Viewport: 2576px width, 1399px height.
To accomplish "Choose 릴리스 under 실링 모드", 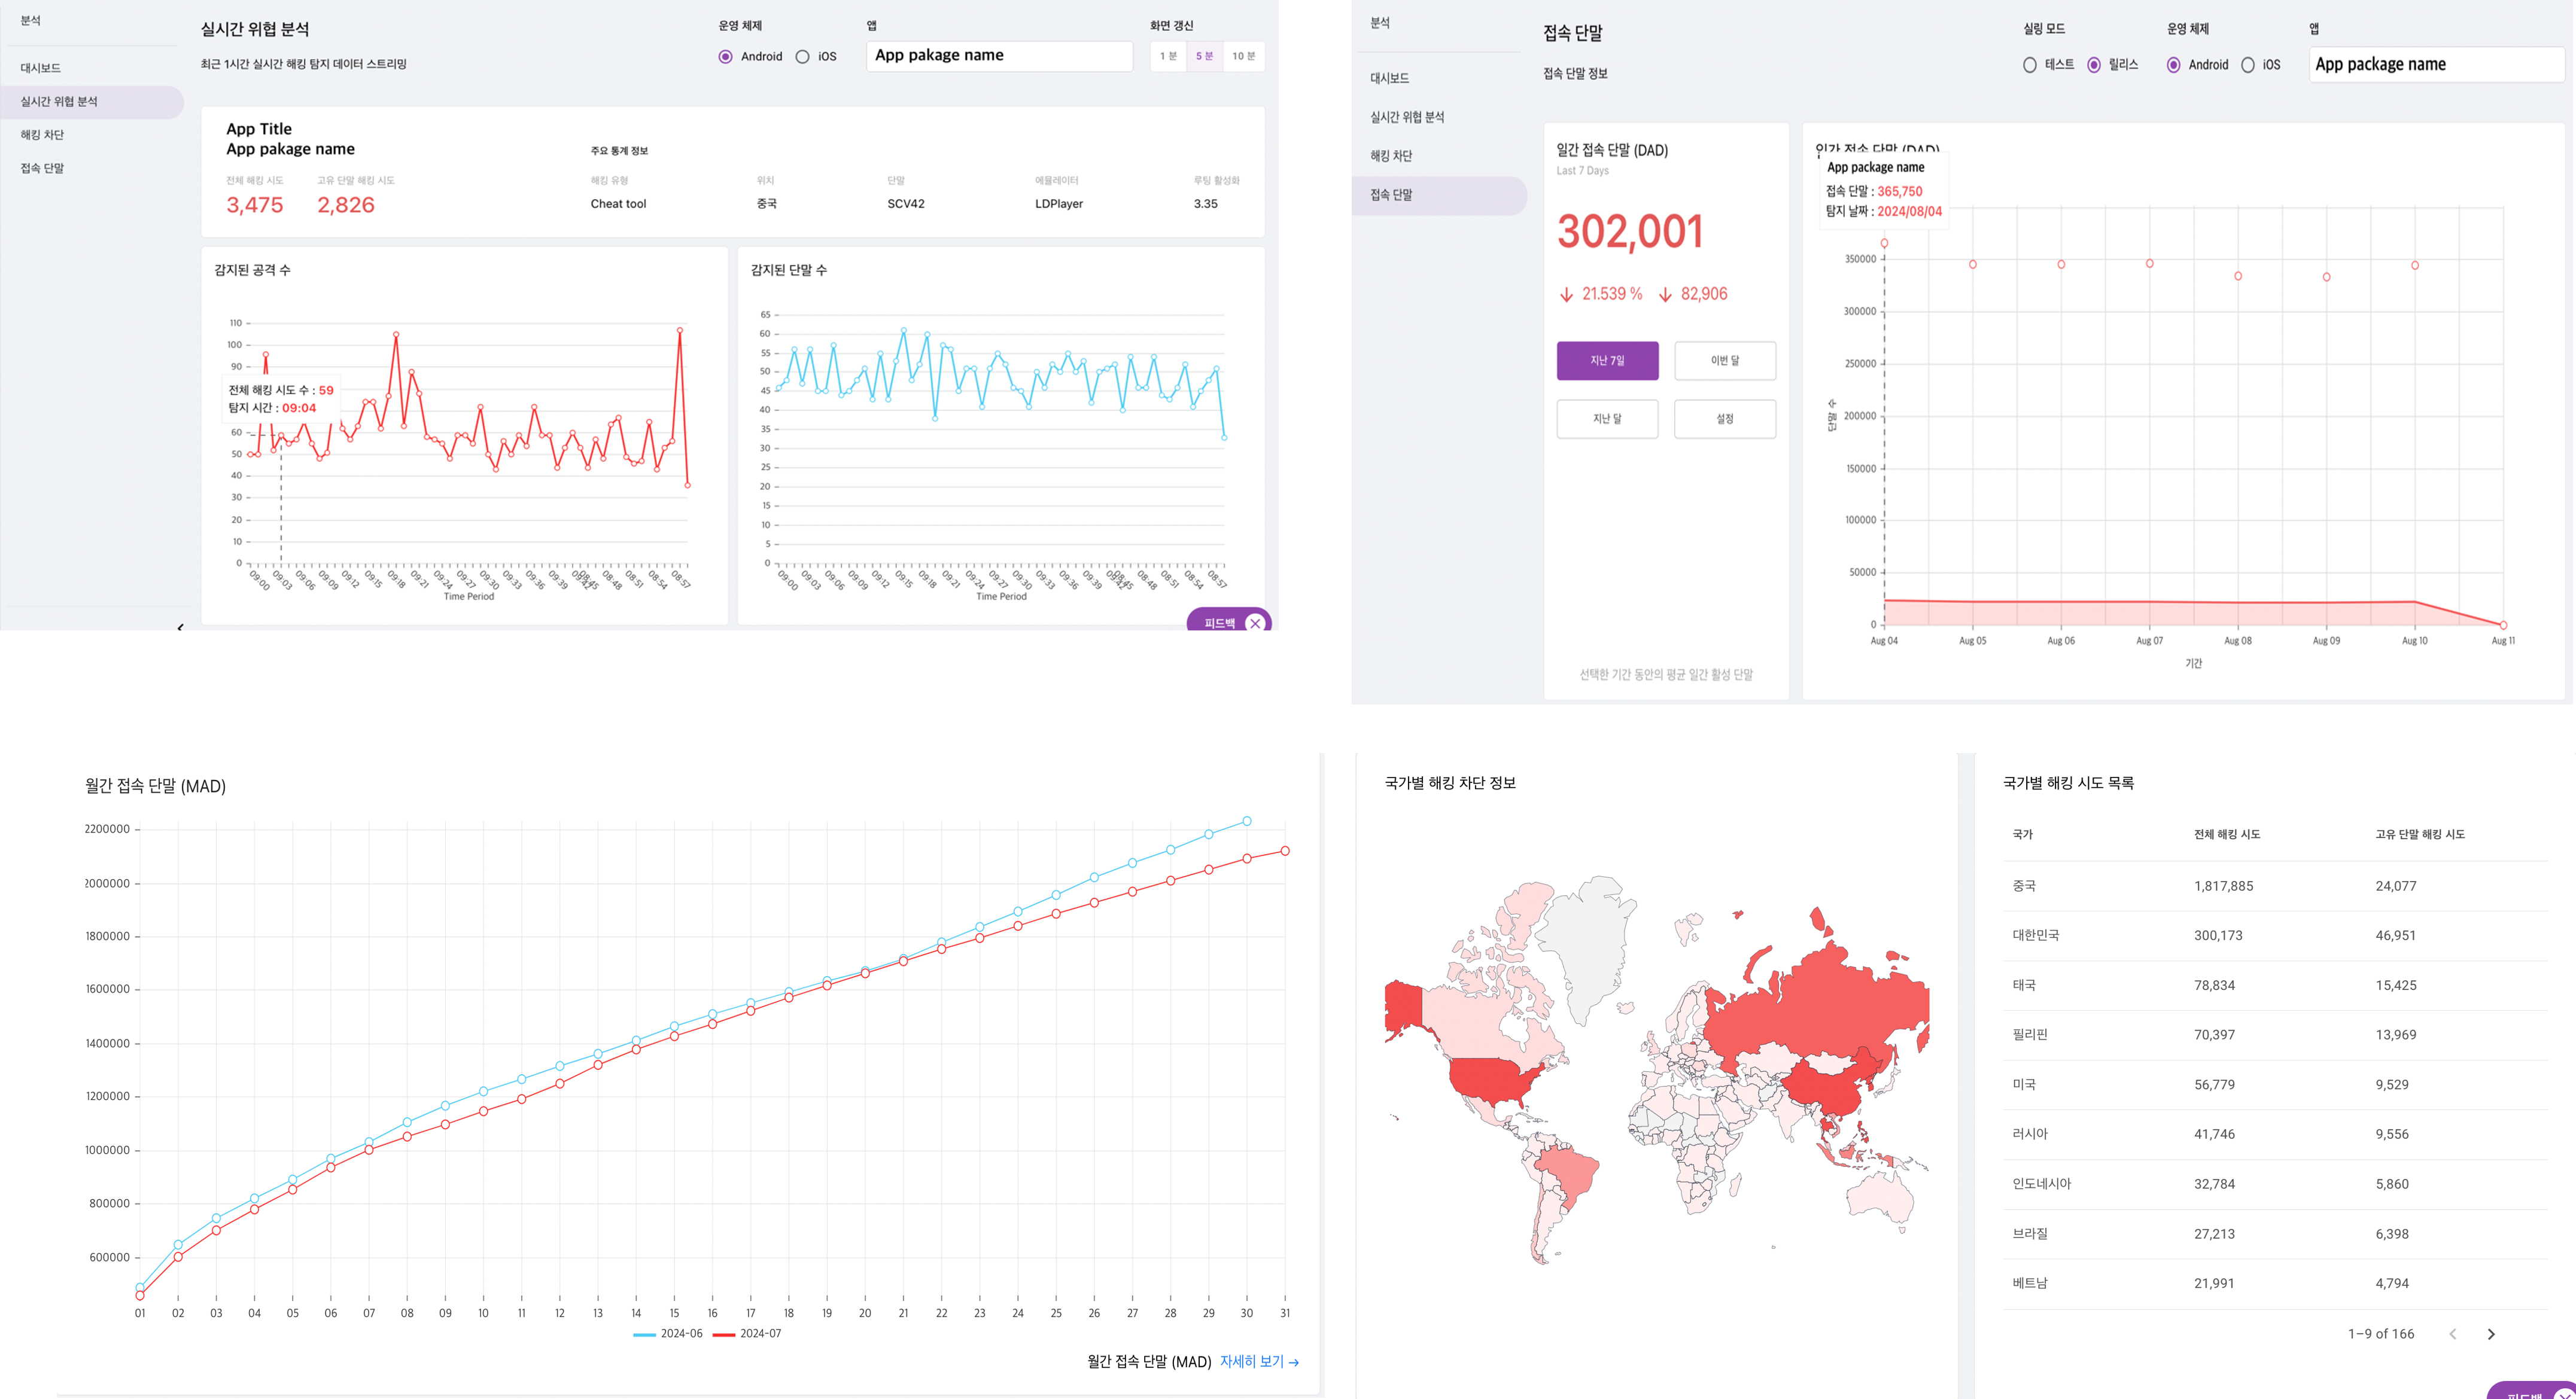I will (2093, 65).
